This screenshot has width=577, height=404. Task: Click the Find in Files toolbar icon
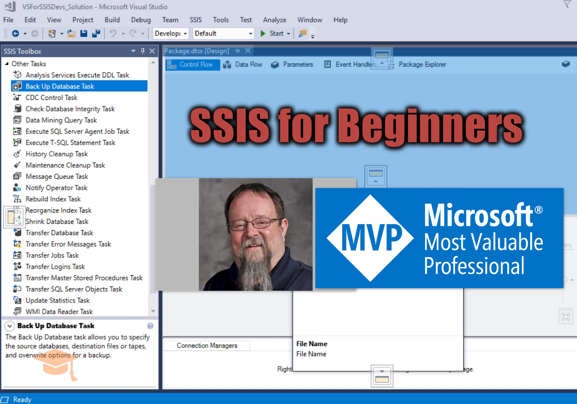pyautogui.click(x=303, y=33)
